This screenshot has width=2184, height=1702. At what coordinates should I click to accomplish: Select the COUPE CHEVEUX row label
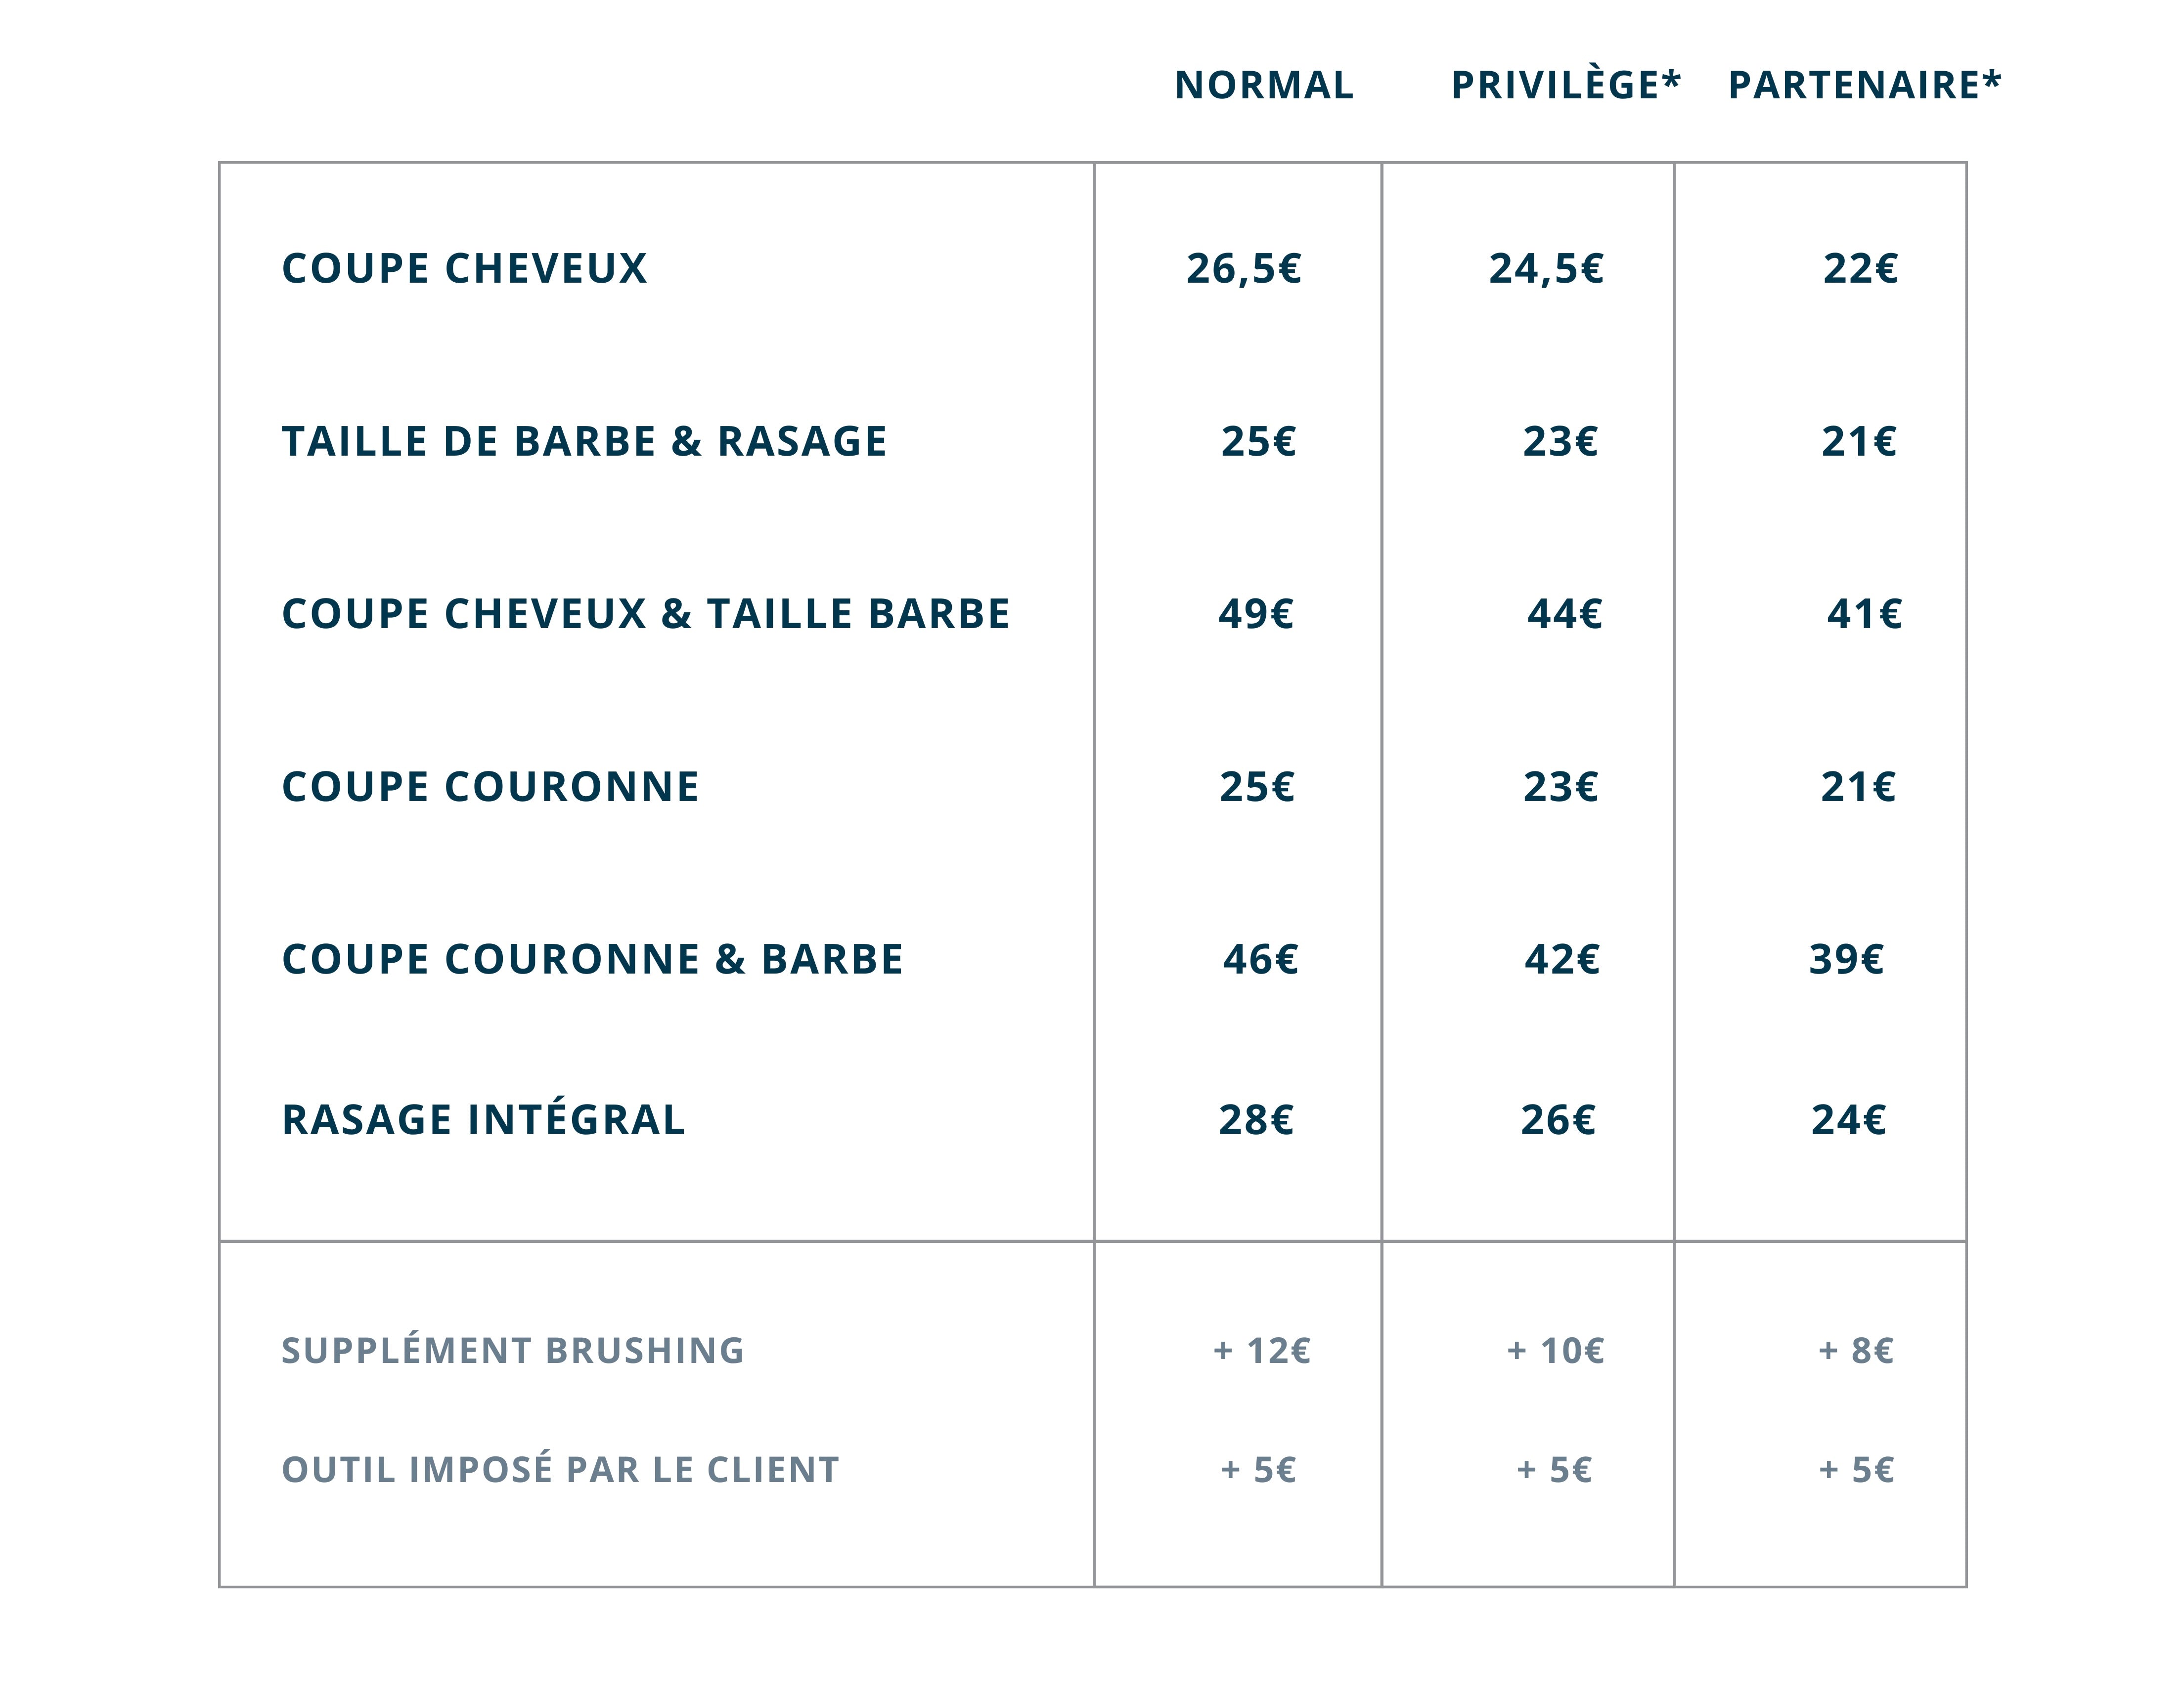click(465, 269)
